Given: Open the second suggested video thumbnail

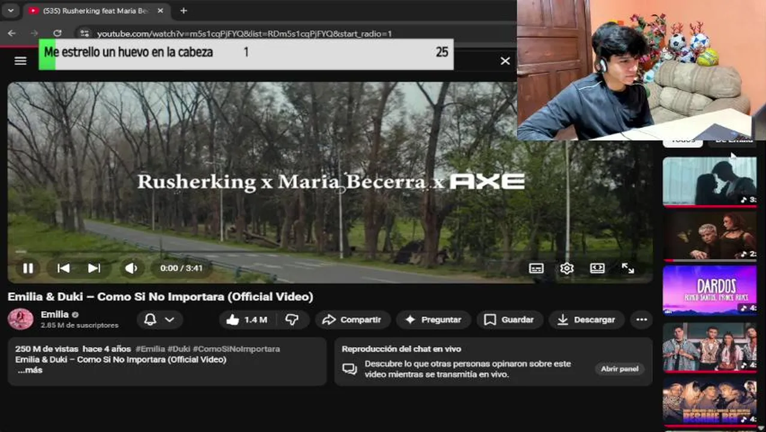Looking at the screenshot, I should click(710, 236).
